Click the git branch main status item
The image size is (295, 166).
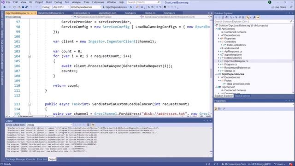point(280,164)
